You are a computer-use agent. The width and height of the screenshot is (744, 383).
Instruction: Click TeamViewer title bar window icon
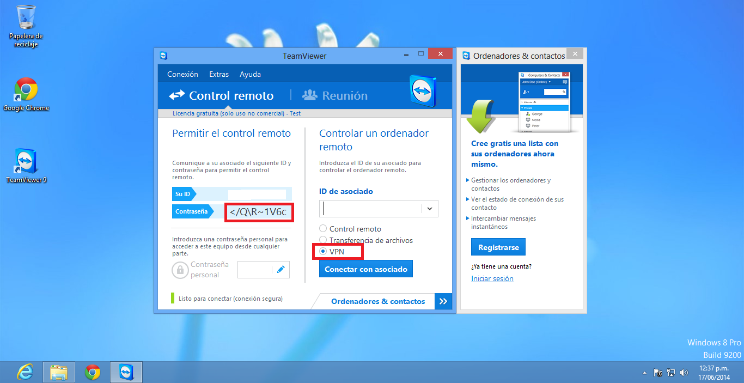[x=163, y=56]
